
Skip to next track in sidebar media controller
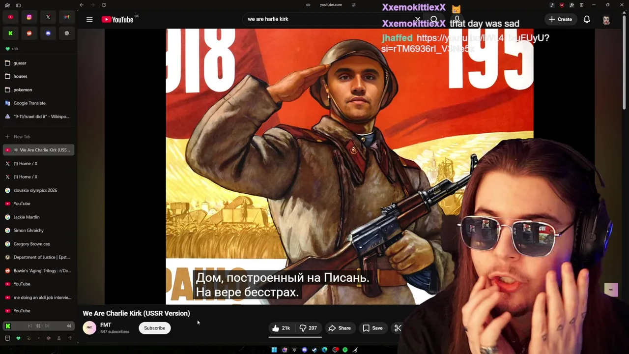pyautogui.click(x=47, y=326)
